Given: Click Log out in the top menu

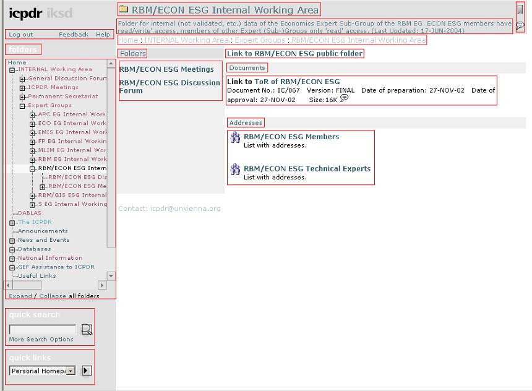Looking at the screenshot, I should pos(21,35).
